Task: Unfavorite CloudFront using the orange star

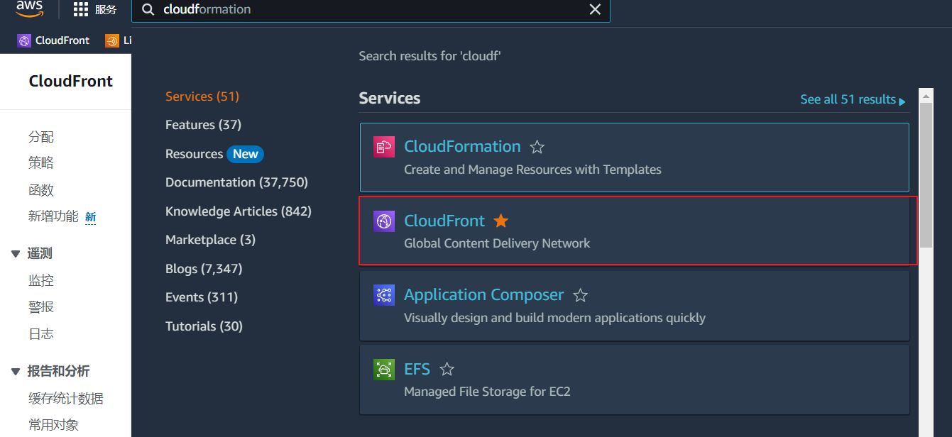Action: [x=501, y=221]
